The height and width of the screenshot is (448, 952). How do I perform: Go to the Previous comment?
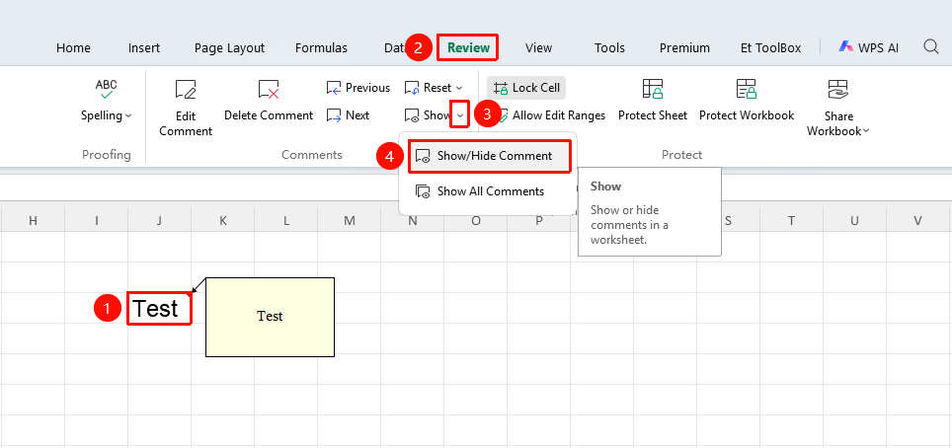pyautogui.click(x=358, y=88)
